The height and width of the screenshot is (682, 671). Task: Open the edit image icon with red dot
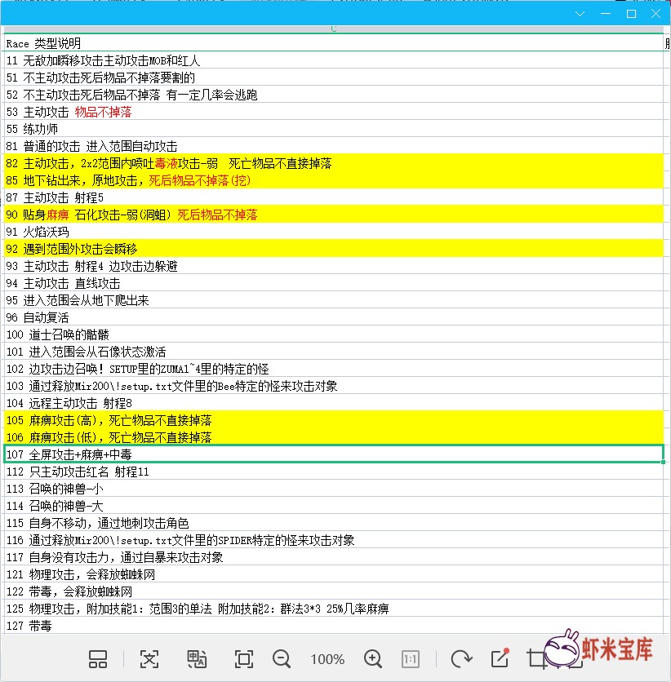[500, 658]
